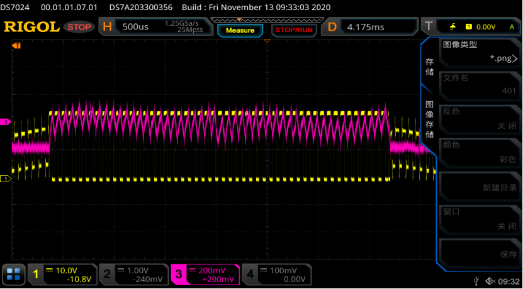
Task: Select the 存储 storage side tab
Action: pos(429,67)
